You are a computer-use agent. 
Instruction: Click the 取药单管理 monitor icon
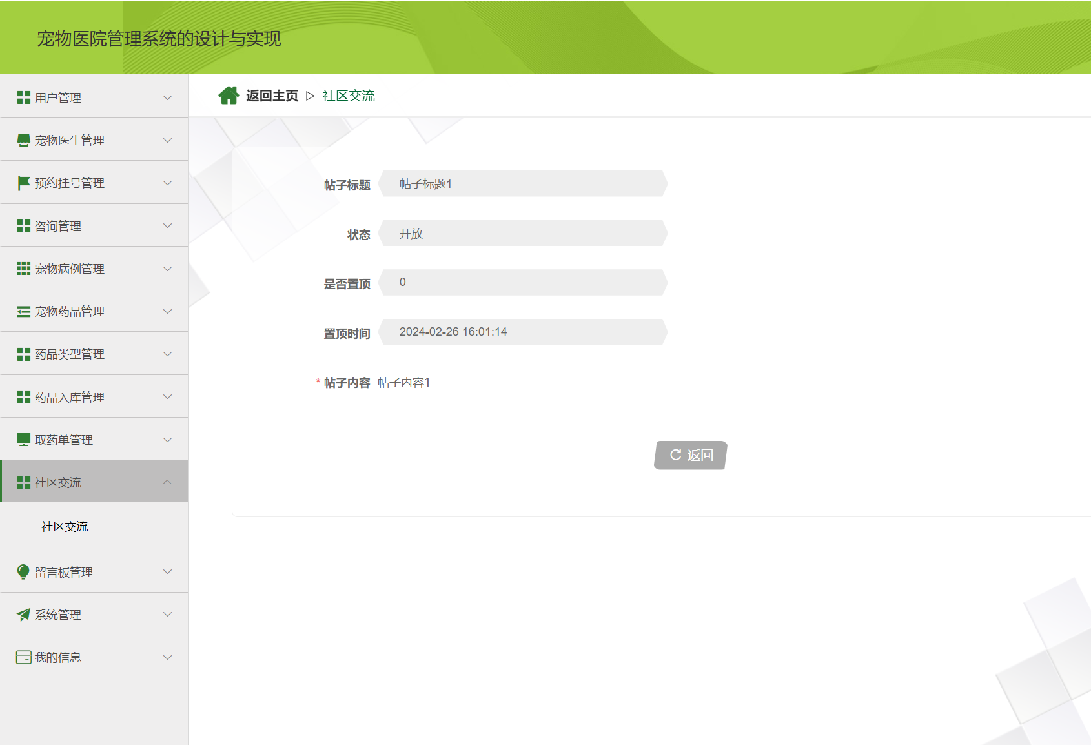pos(24,440)
